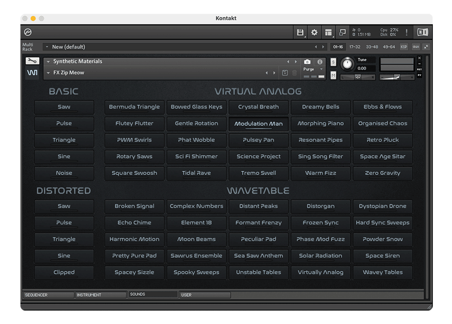Delete snapshot with trash icon
Image resolution: width=452 pixels, height=324 pixels.
click(x=295, y=73)
